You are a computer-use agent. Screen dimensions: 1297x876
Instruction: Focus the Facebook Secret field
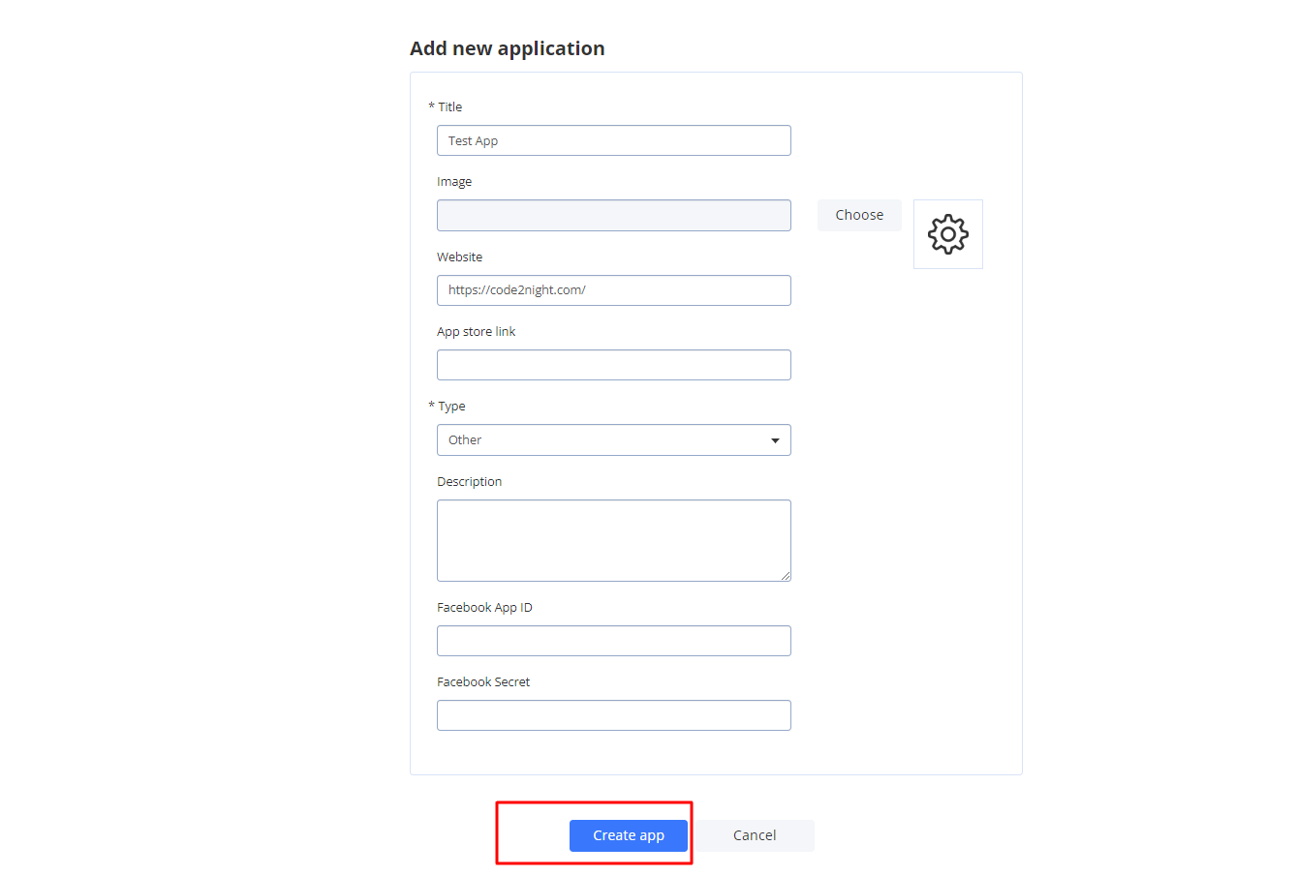click(x=614, y=715)
